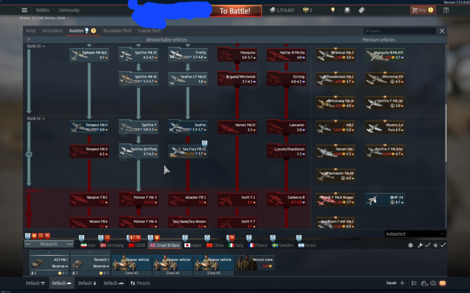Open the help question mark icon
This screenshot has width=470, height=293.
pos(446,10)
